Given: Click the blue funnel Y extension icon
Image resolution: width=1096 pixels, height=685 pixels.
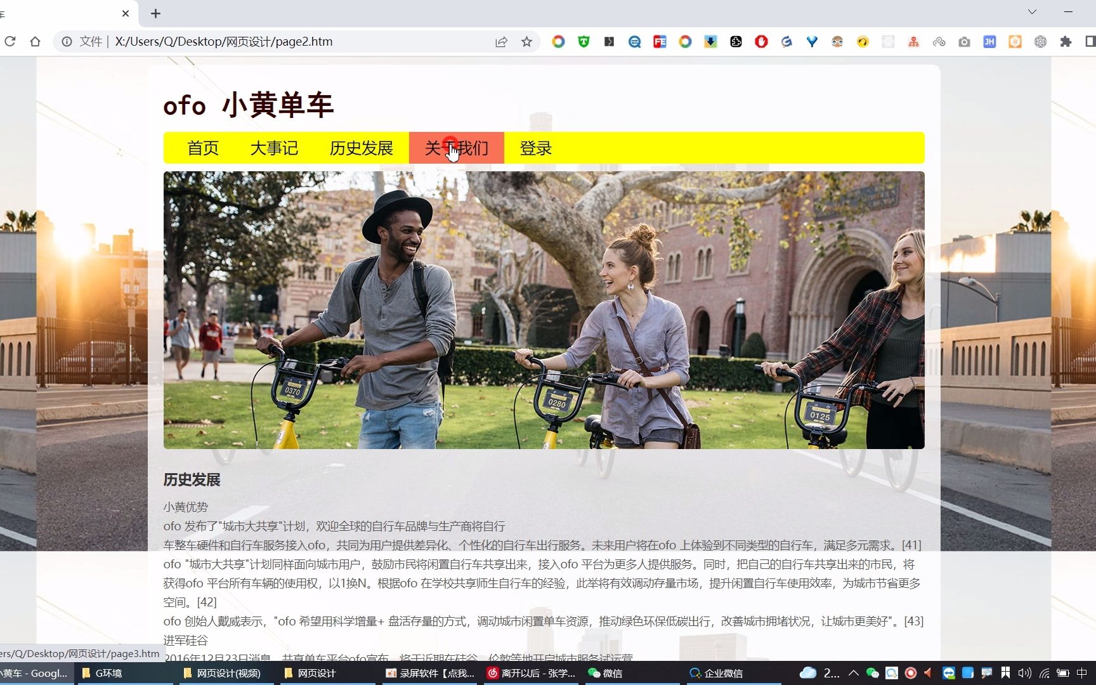Looking at the screenshot, I should 812,42.
